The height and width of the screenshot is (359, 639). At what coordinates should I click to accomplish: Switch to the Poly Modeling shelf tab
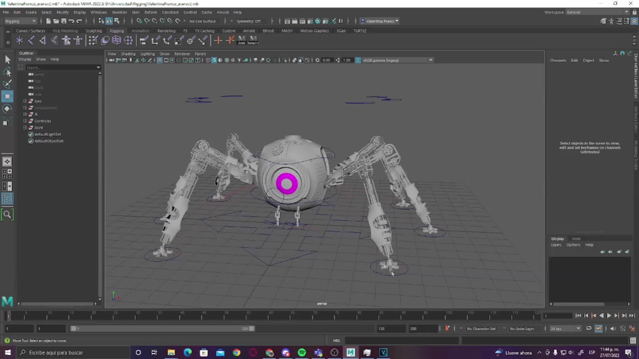(65, 31)
